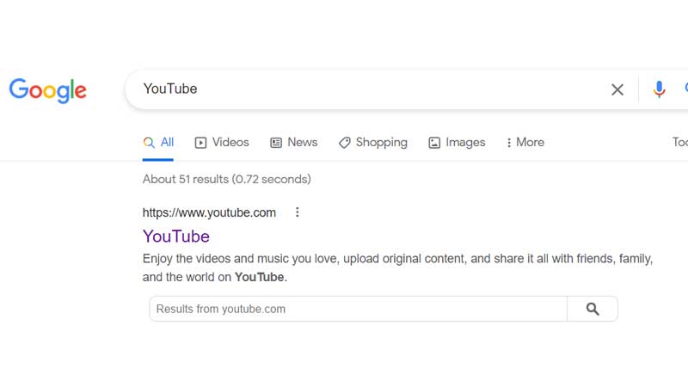Viewport: 688px width, 387px height.
Task: Click magnifier icon in youtube.com results box
Action: tap(593, 309)
